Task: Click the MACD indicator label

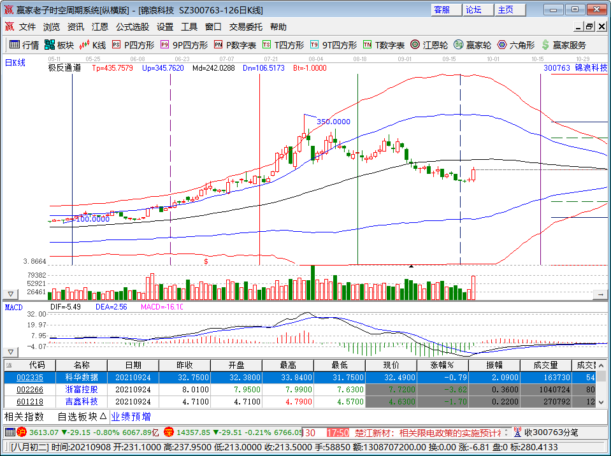Action: click(13, 308)
